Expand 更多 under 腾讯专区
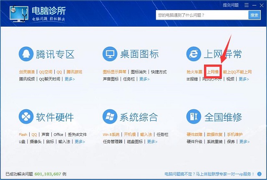The width and height of the screenshot is (267, 180). [x=70, y=79]
